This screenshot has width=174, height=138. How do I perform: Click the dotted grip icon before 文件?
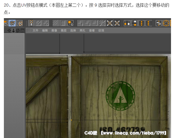click(x=29, y=30)
